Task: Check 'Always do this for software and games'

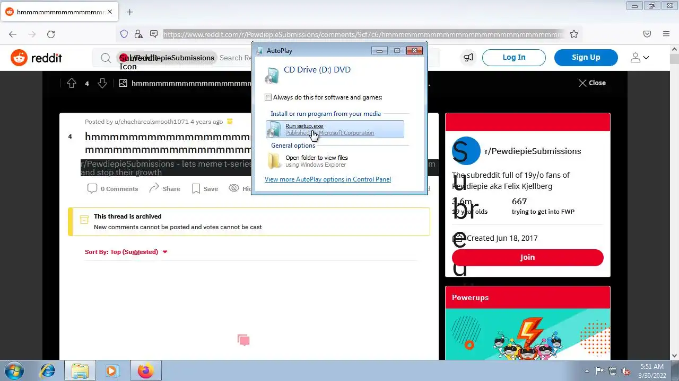Action: coord(268,97)
